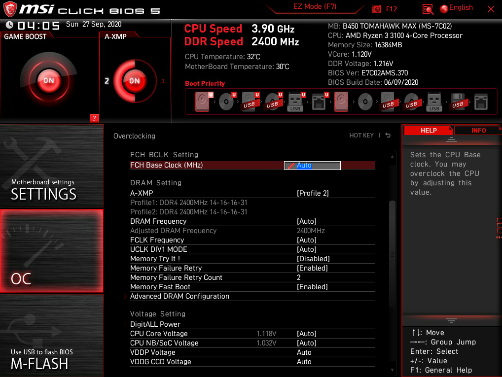The image size is (502, 377).
Task: Switch to the HELP tab
Action: click(429, 130)
